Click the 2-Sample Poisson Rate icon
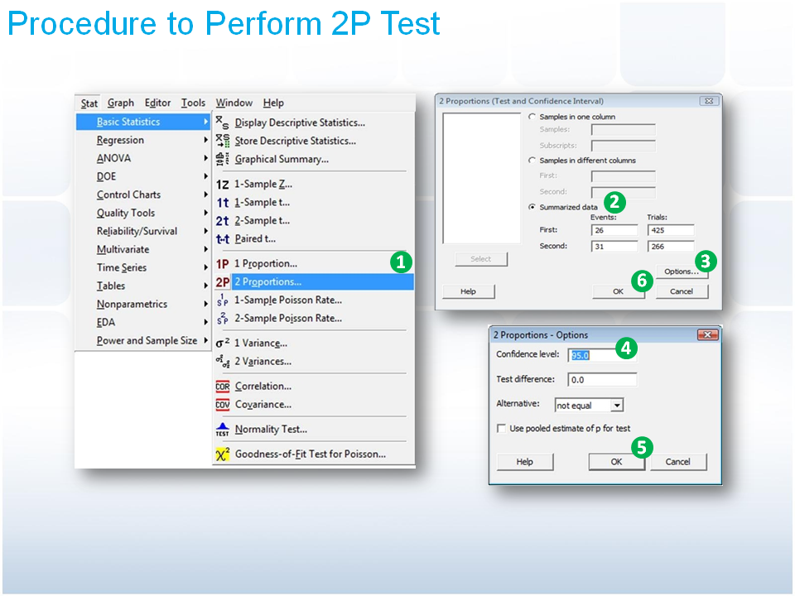Image resolution: width=795 pixels, height=596 pixels. 222,318
